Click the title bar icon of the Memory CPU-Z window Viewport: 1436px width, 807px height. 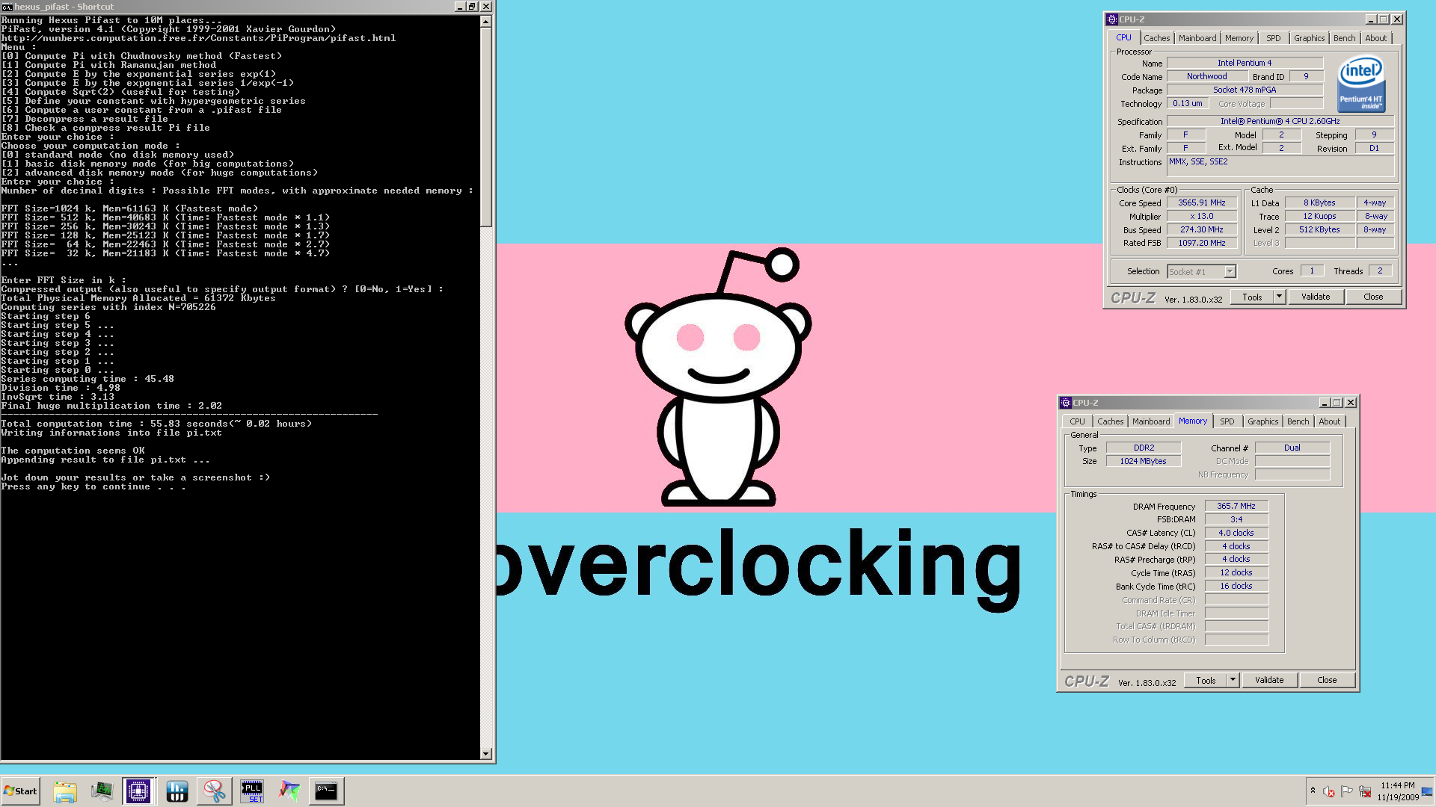1066,403
